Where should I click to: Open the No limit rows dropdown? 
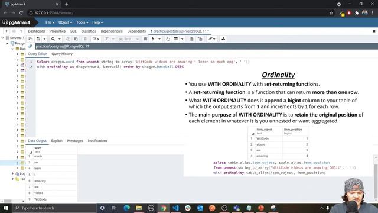click(129, 39)
